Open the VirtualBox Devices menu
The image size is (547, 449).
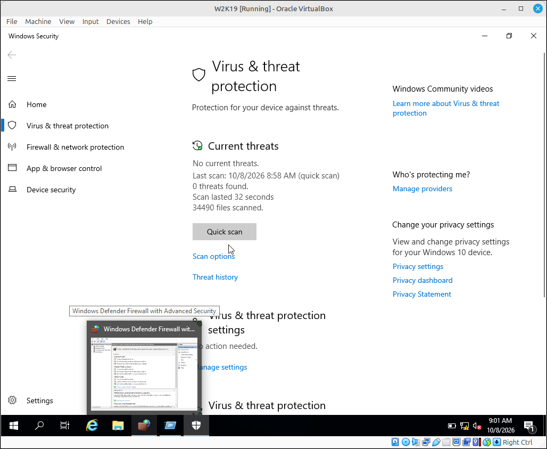(118, 22)
